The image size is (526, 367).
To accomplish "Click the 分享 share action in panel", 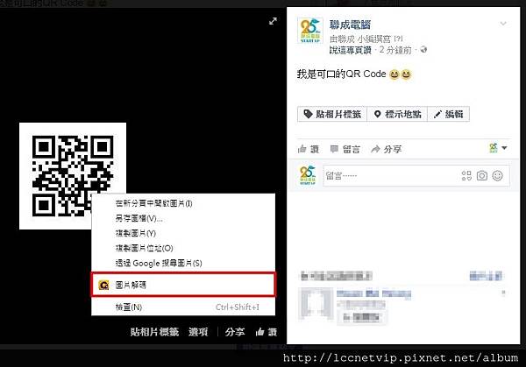I will (x=386, y=149).
